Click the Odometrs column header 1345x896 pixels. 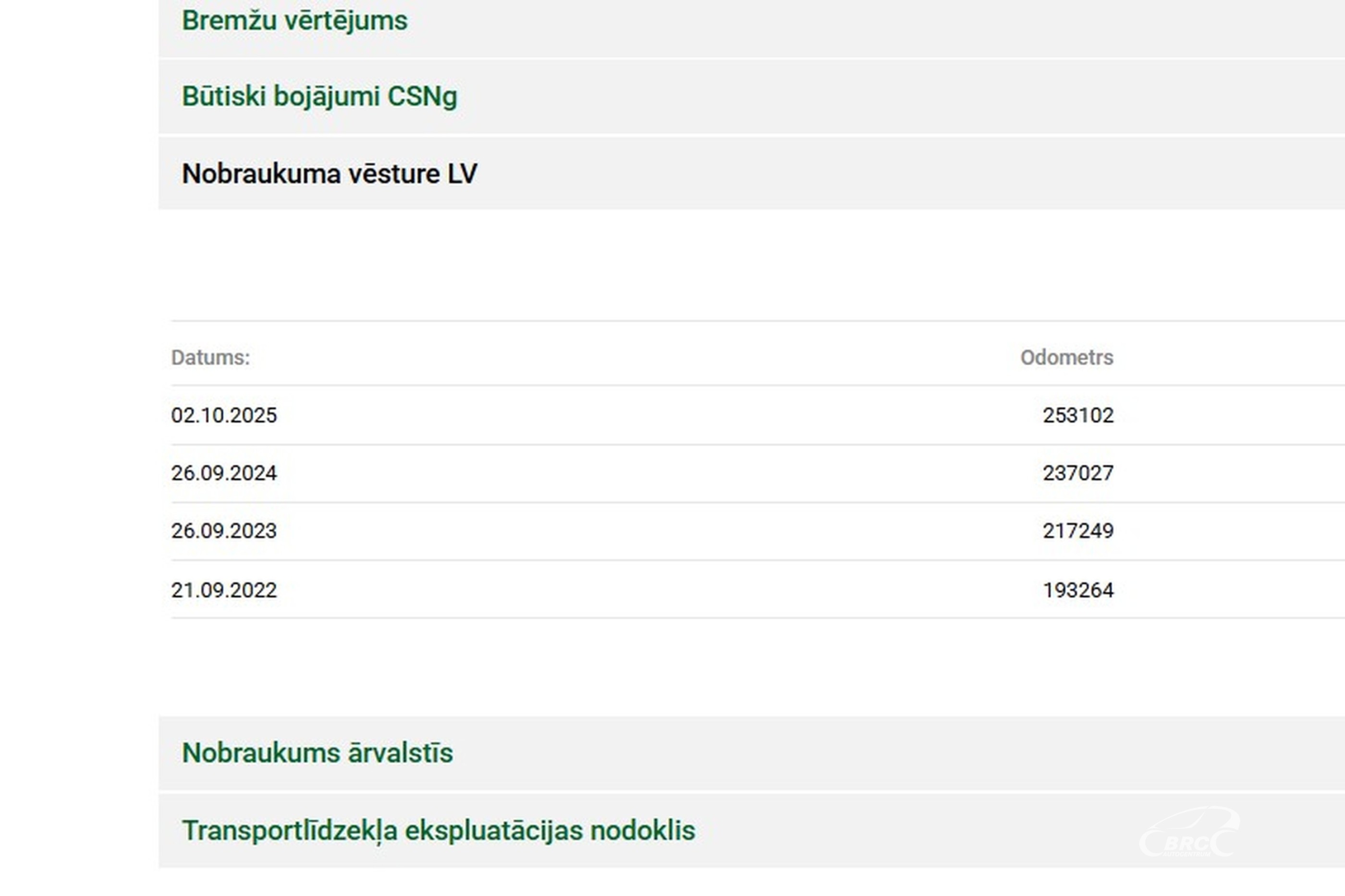[1066, 358]
